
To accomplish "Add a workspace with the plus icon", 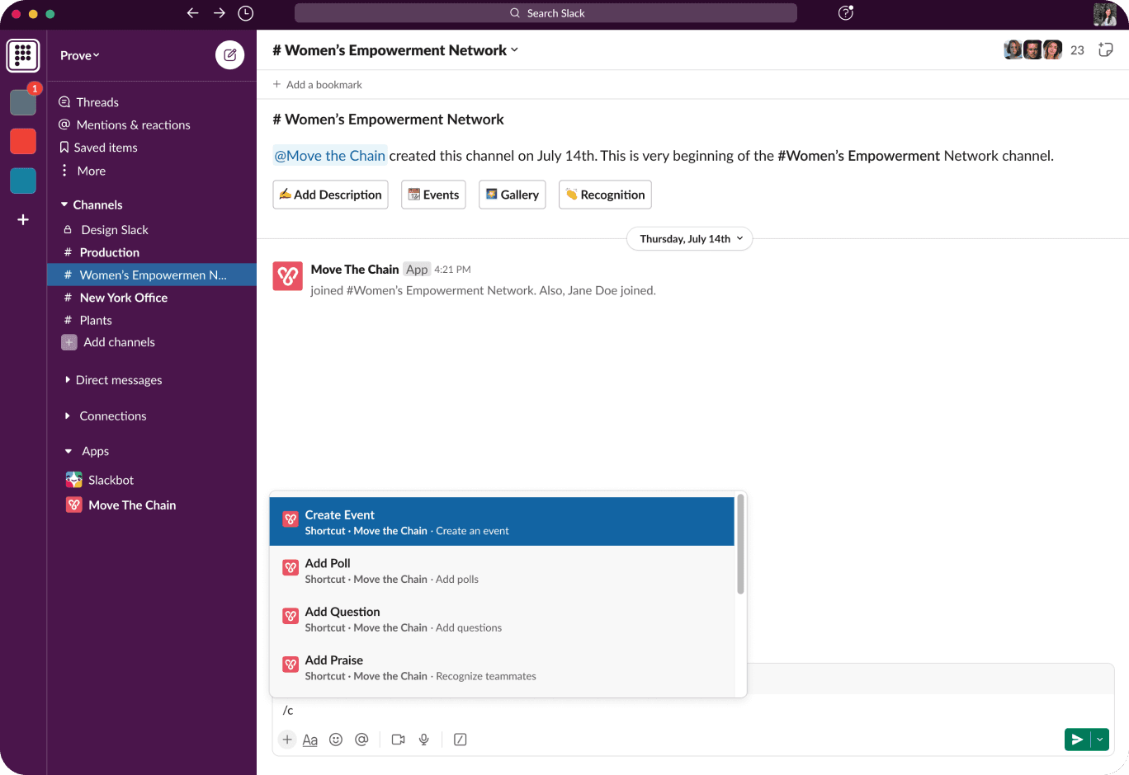I will tap(23, 219).
